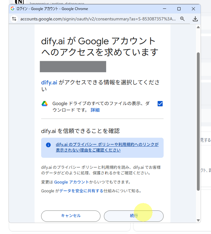
Task: Open the zoom magnifier icon in address bar
Action: [182, 19]
